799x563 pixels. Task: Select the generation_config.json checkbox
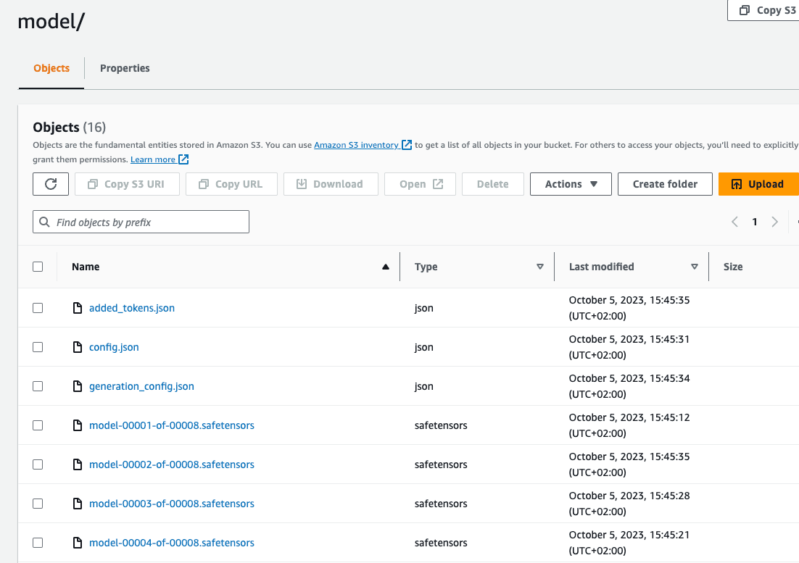[x=38, y=386]
